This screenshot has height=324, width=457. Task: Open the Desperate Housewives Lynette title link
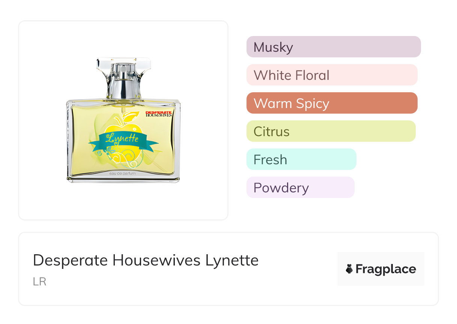pos(146,260)
